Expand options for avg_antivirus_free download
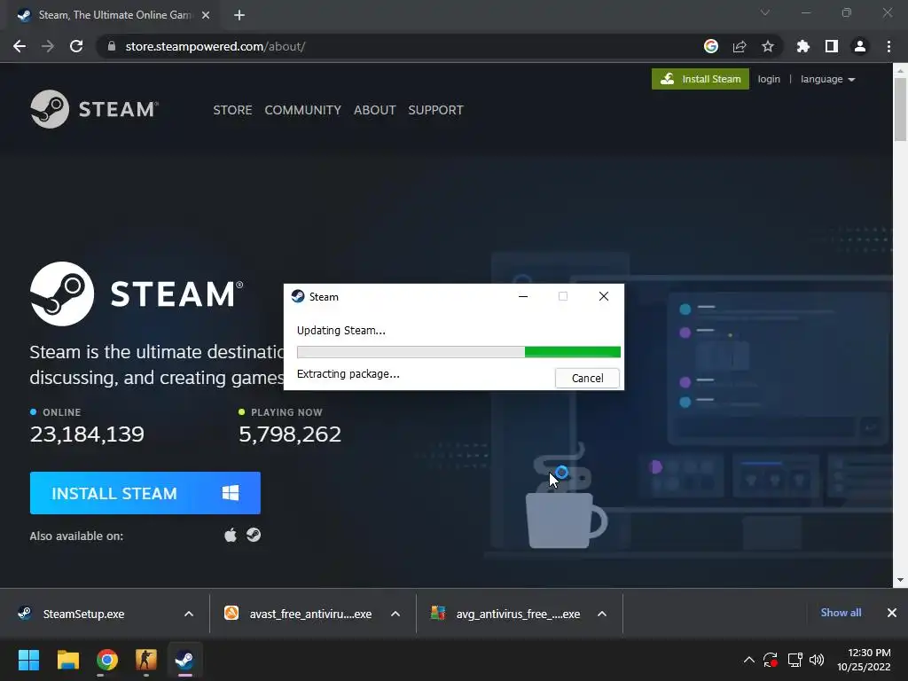This screenshot has height=681, width=908. click(602, 614)
